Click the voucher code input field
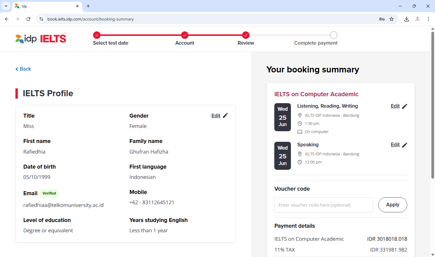The image size is (435, 257). tap(324, 205)
